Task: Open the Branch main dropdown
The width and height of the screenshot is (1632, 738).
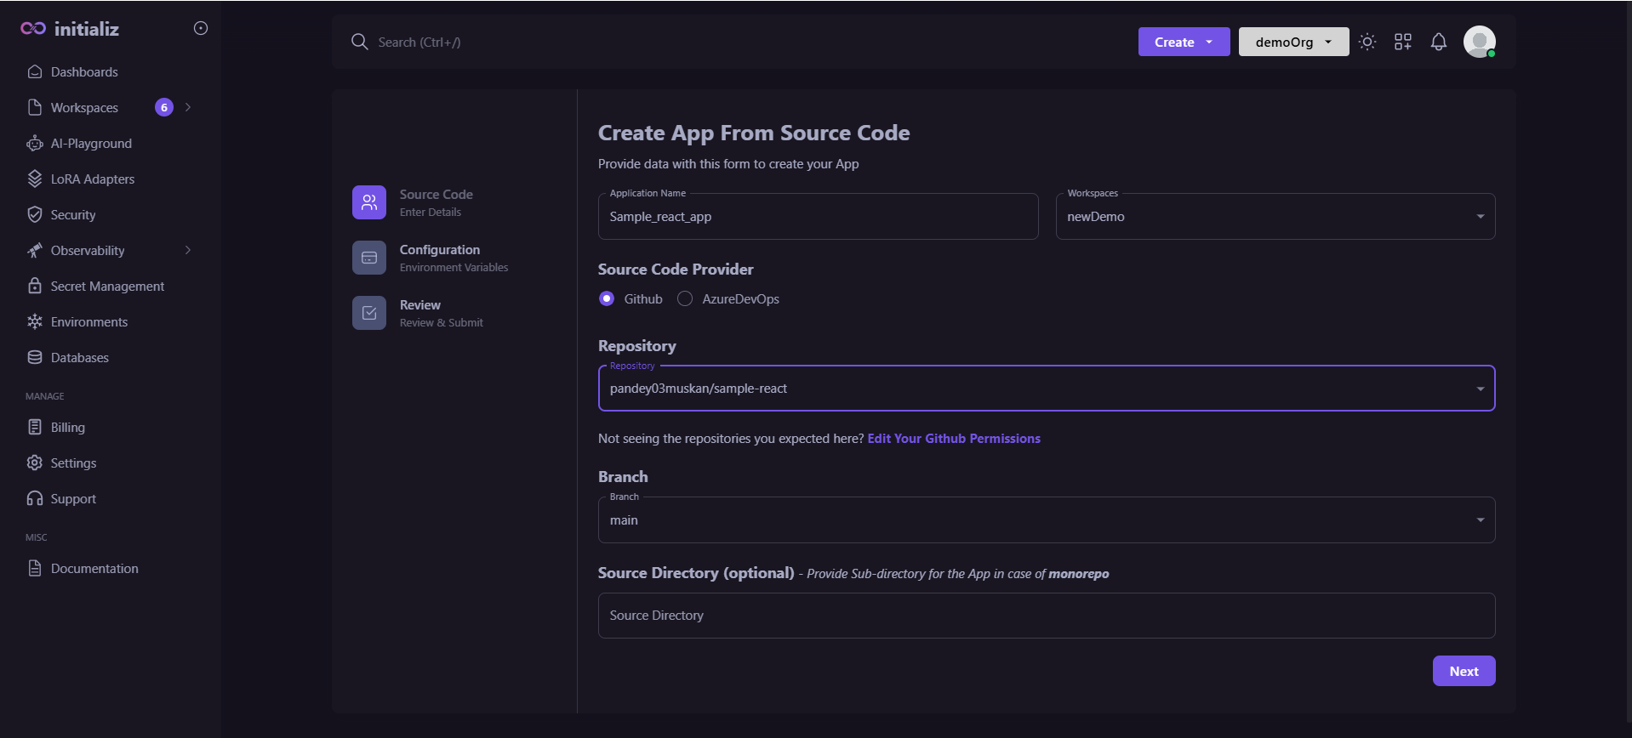Action: click(1047, 520)
